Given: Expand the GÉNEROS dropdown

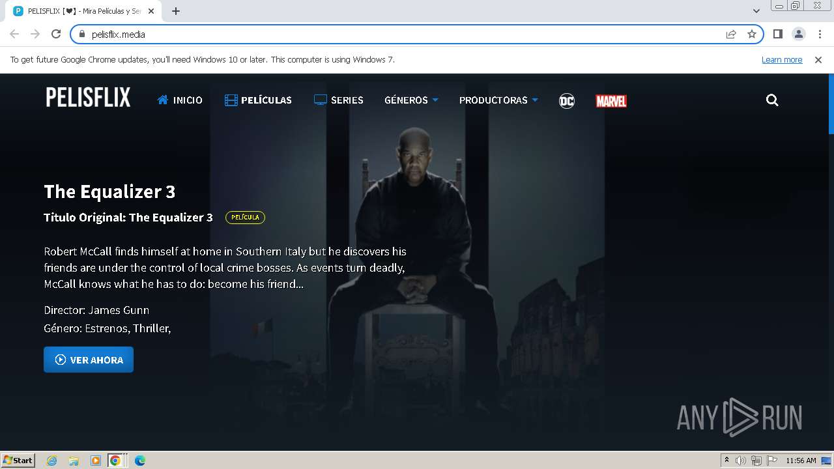Looking at the screenshot, I should 411,100.
